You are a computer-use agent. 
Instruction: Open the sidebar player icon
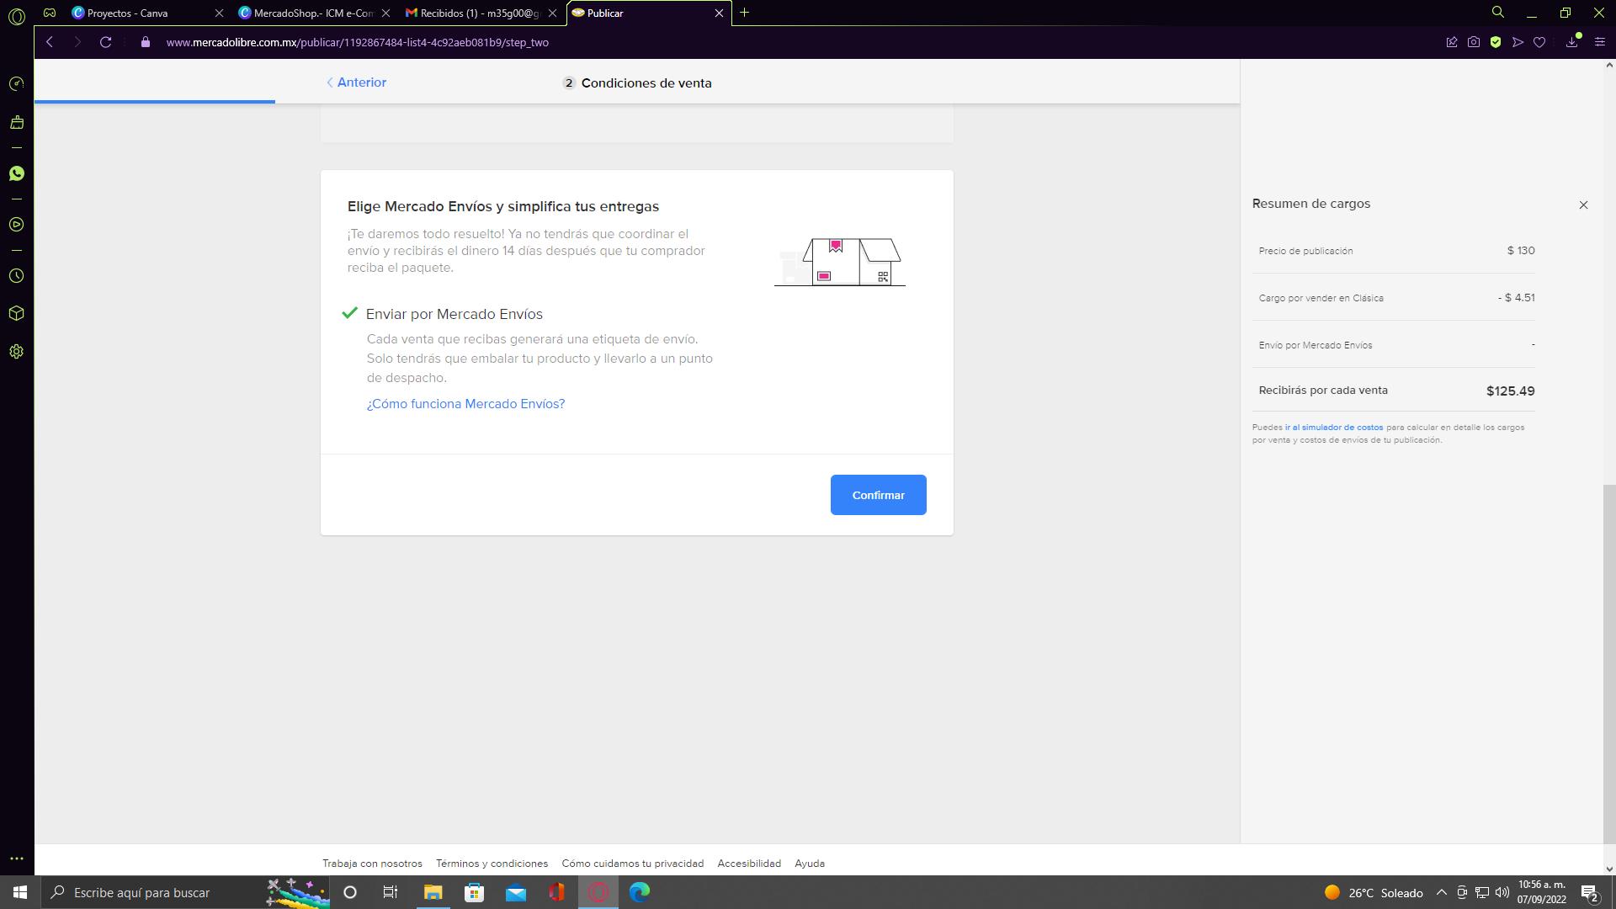coord(16,225)
